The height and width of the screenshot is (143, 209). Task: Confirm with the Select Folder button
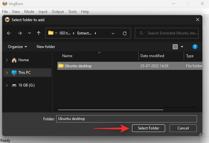[148, 128]
